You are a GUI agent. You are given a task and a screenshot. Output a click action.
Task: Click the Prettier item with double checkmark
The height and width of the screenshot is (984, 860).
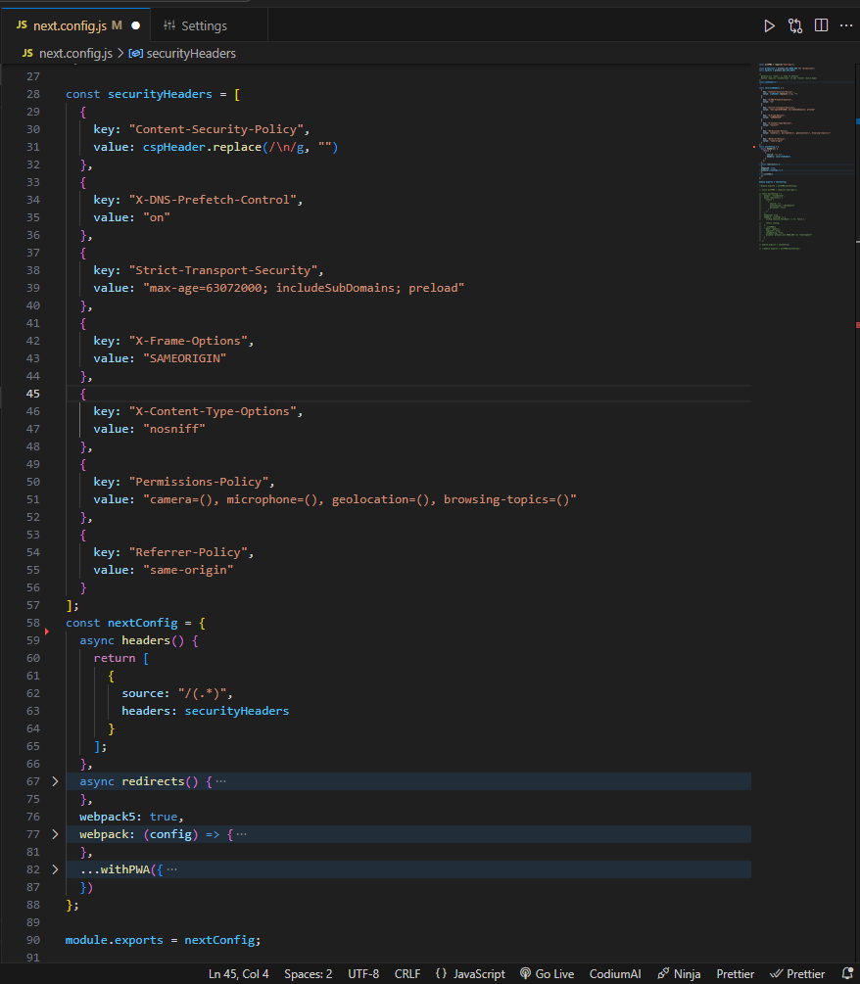[797, 973]
